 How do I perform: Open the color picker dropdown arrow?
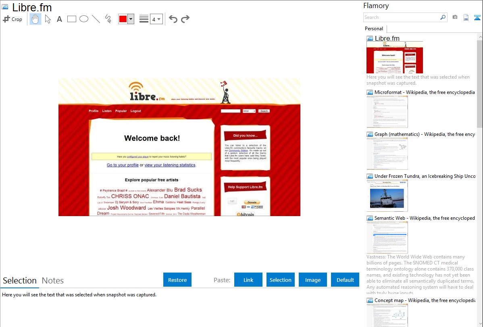pos(131,19)
